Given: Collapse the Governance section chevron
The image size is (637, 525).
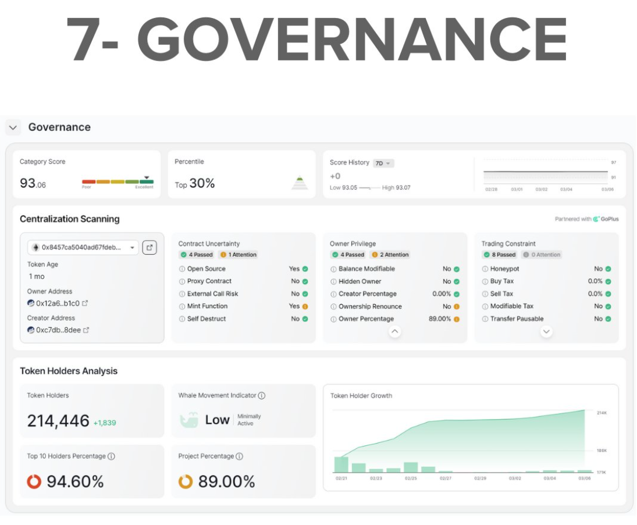Looking at the screenshot, I should [13, 127].
